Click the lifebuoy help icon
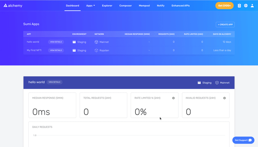Image resolution: width=258 pixels, height=147 pixels. click(x=246, y=6)
